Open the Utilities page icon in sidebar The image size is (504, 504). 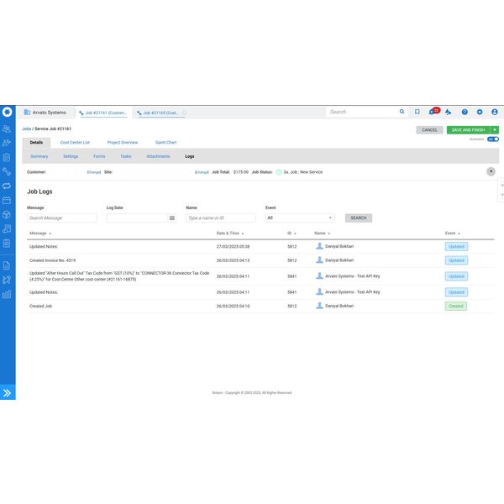tap(7, 243)
